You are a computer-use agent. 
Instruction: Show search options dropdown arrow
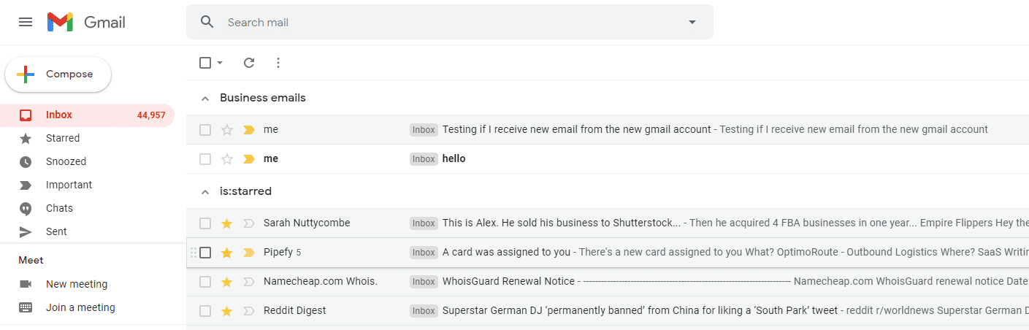[692, 22]
